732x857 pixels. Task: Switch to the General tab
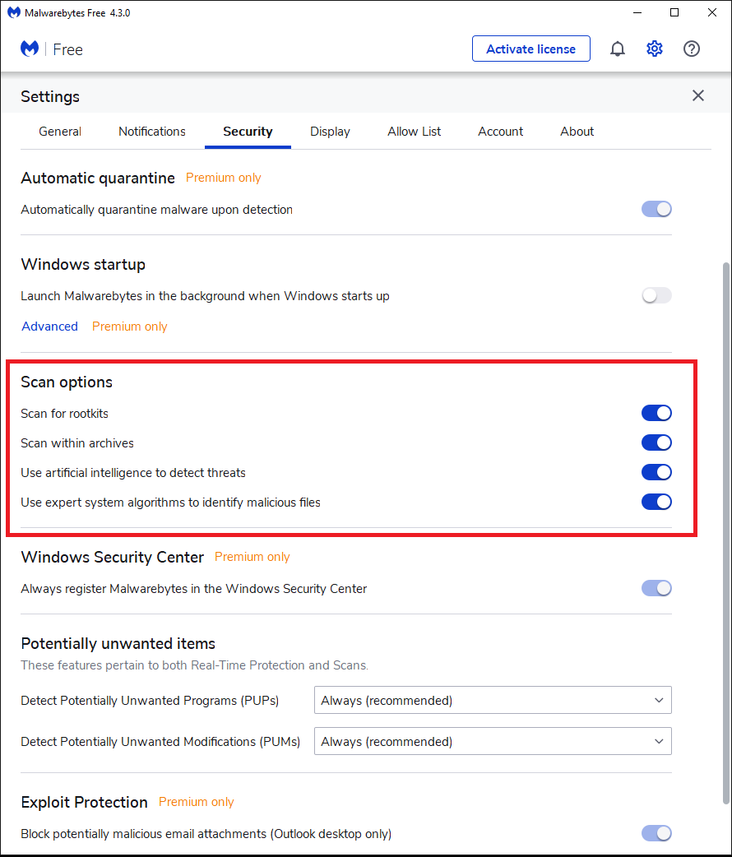(60, 132)
